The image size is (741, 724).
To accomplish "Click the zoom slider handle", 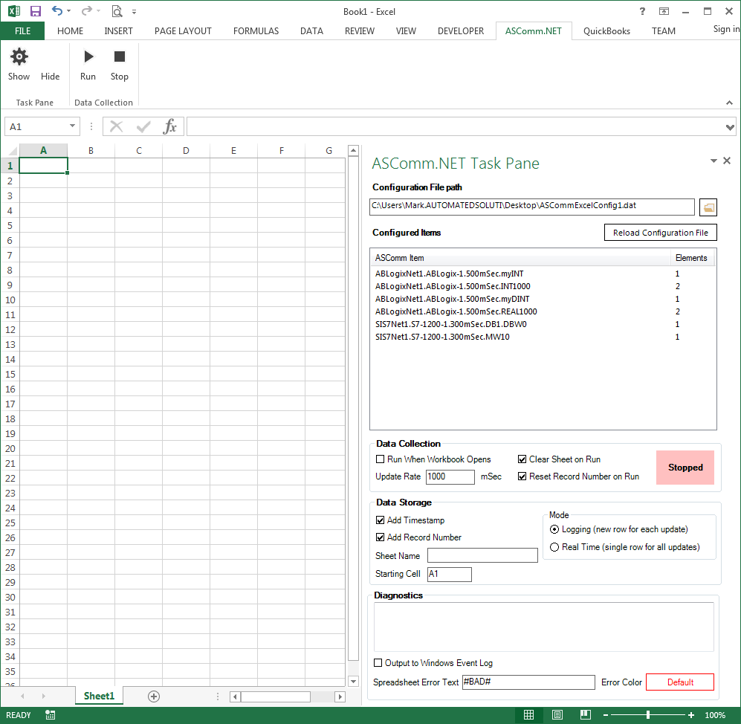I will click(648, 715).
